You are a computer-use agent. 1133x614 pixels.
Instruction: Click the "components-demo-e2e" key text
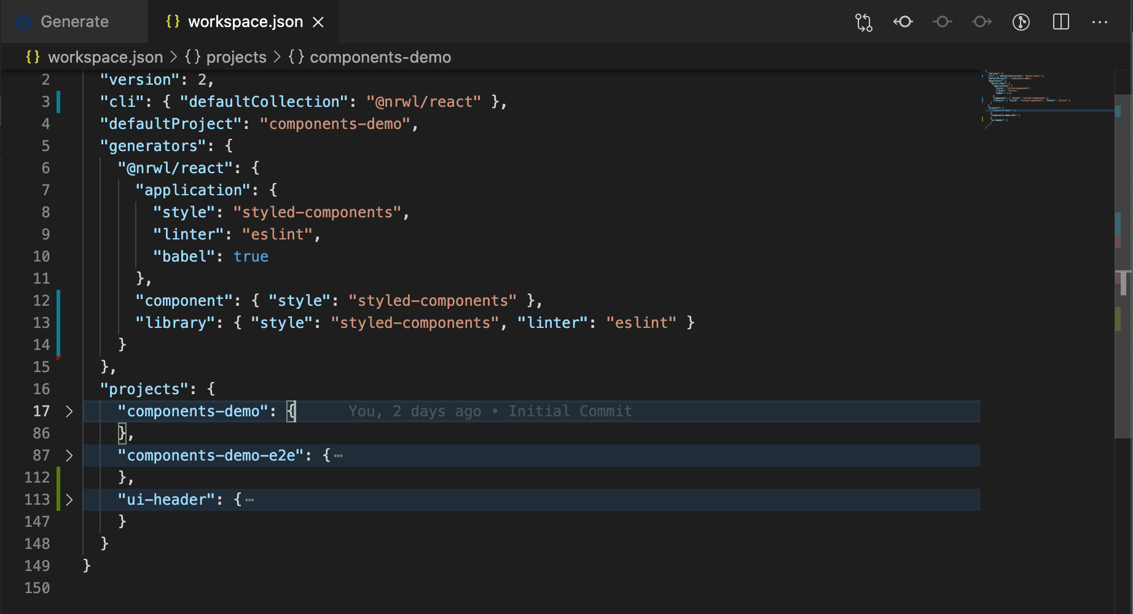pos(211,456)
